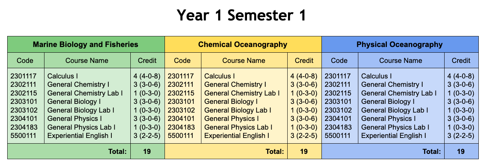The image size is (486, 166).
Task: Click General Biology Lab I in Physical Oceanography
Action: pos(394,110)
